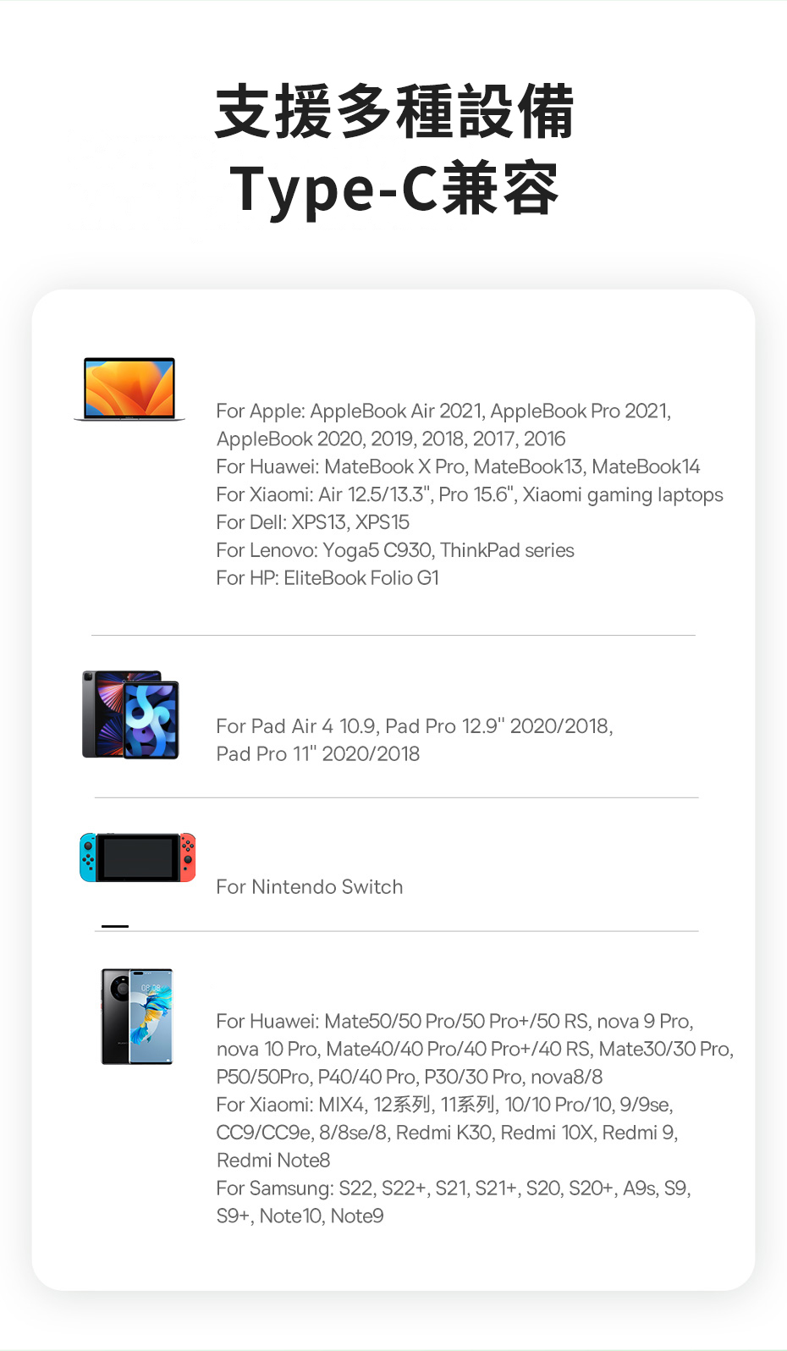Click the 'For Huawei: MateBook X Pro' line
Viewport: 787px width, 1351px height.
point(458,466)
